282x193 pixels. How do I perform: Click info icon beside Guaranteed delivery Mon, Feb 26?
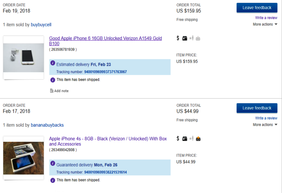coord(53,163)
